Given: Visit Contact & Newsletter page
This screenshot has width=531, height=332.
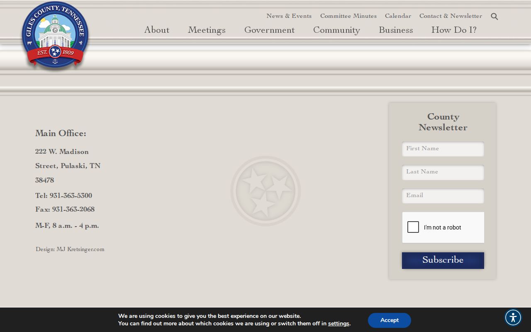Looking at the screenshot, I should pyautogui.click(x=451, y=16).
